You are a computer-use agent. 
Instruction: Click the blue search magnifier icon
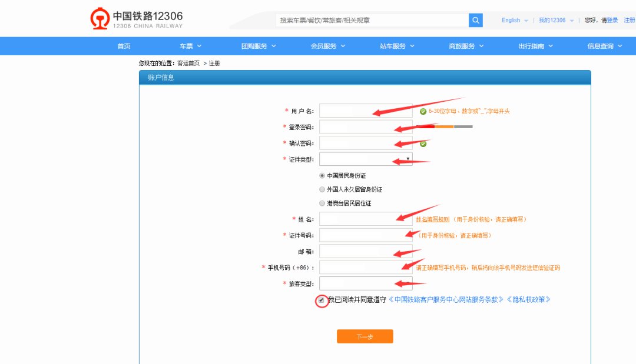click(476, 20)
